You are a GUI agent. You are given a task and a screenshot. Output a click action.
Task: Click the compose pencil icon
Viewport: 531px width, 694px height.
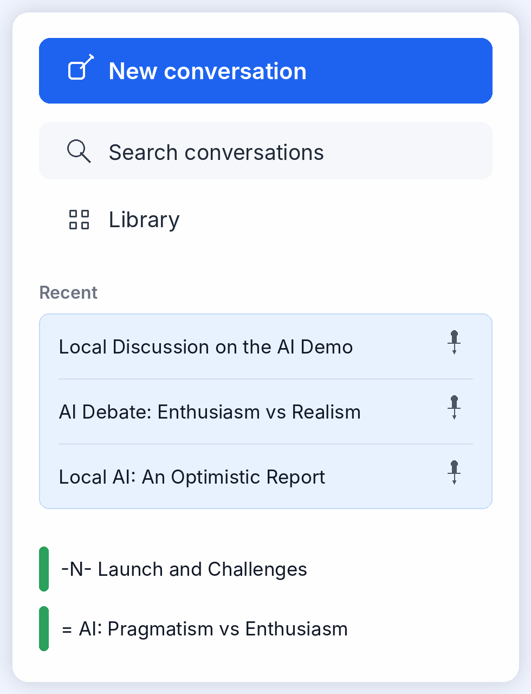[81, 68]
